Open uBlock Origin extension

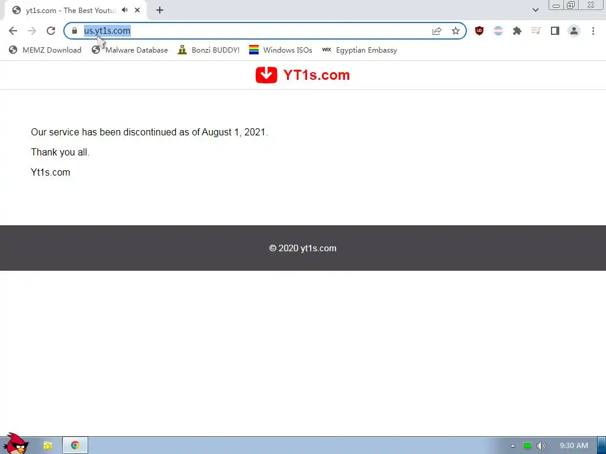coord(479,31)
